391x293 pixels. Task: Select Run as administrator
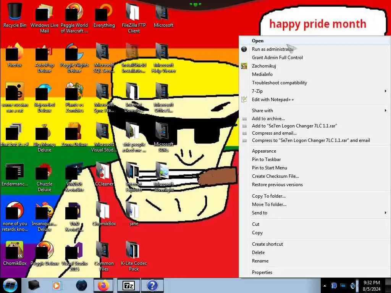315,49
